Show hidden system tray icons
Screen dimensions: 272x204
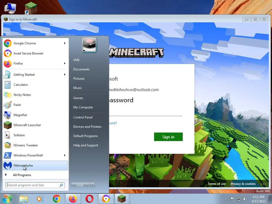tap(226, 199)
